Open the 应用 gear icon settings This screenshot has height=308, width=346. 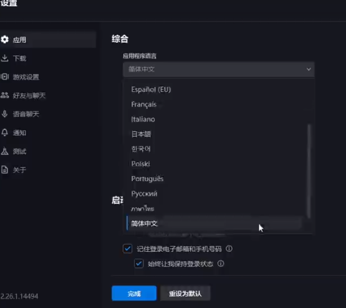pos(4,40)
